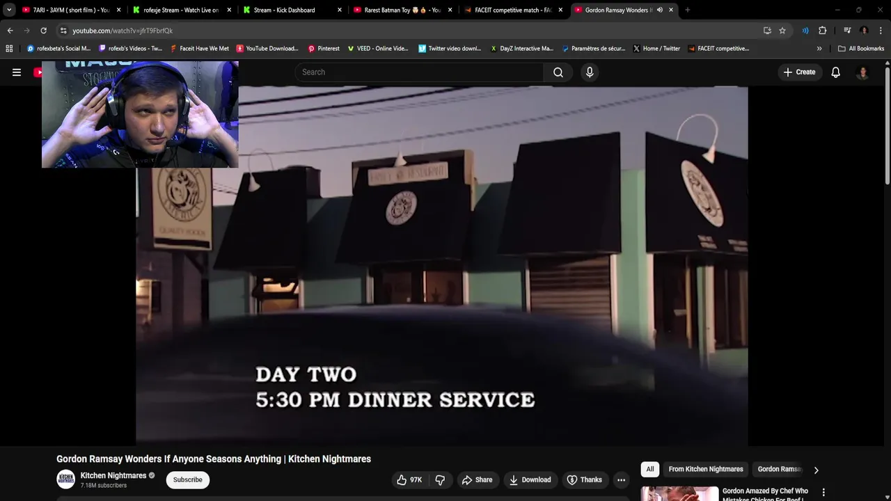Image resolution: width=891 pixels, height=501 pixels.
Task: Open Faceit Have We Met bookmark
Action: point(199,49)
